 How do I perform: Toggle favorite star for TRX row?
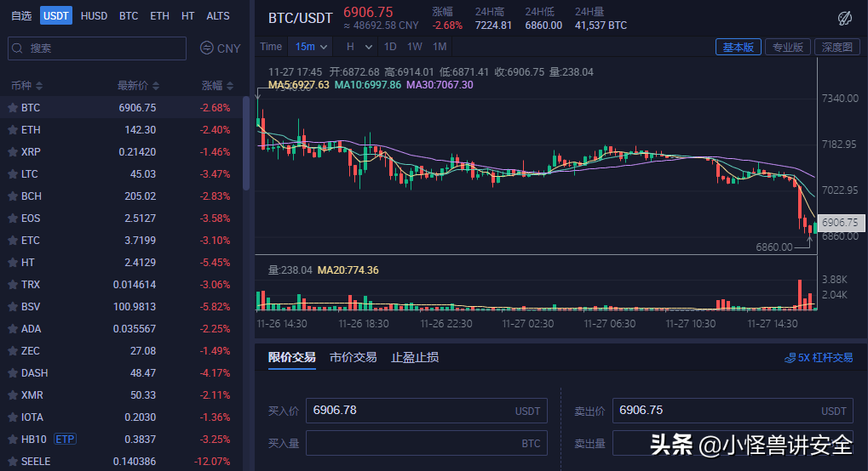(12, 285)
